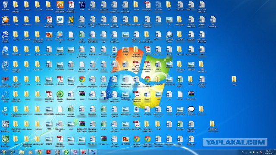
Task: Open the purple taskbar application button
Action: tap(75, 152)
